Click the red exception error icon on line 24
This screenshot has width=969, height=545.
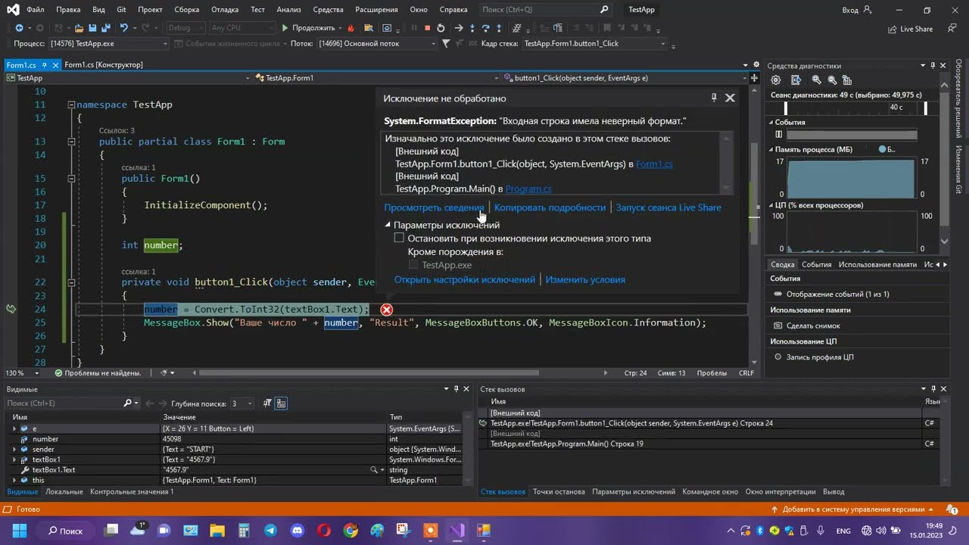click(387, 310)
